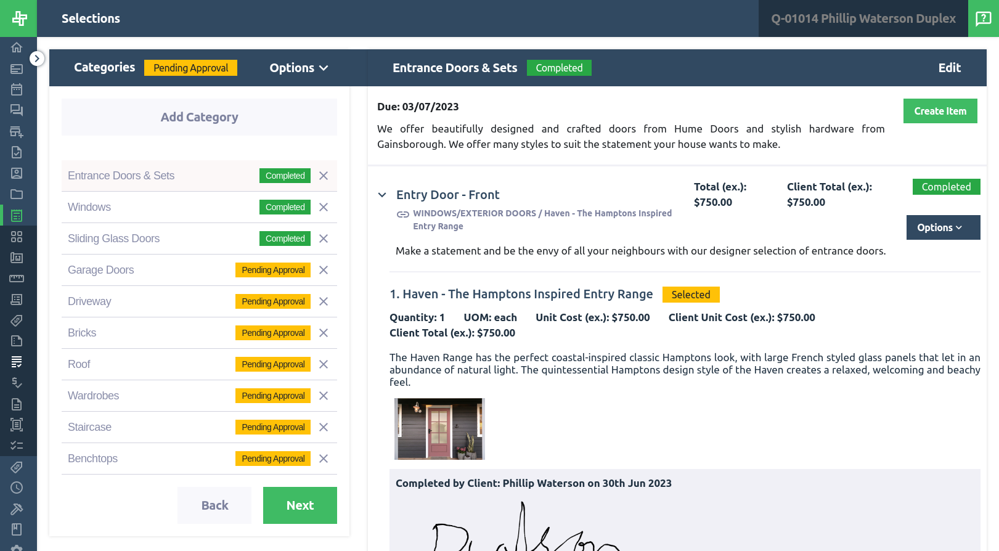Click the green Next button

tap(300, 505)
